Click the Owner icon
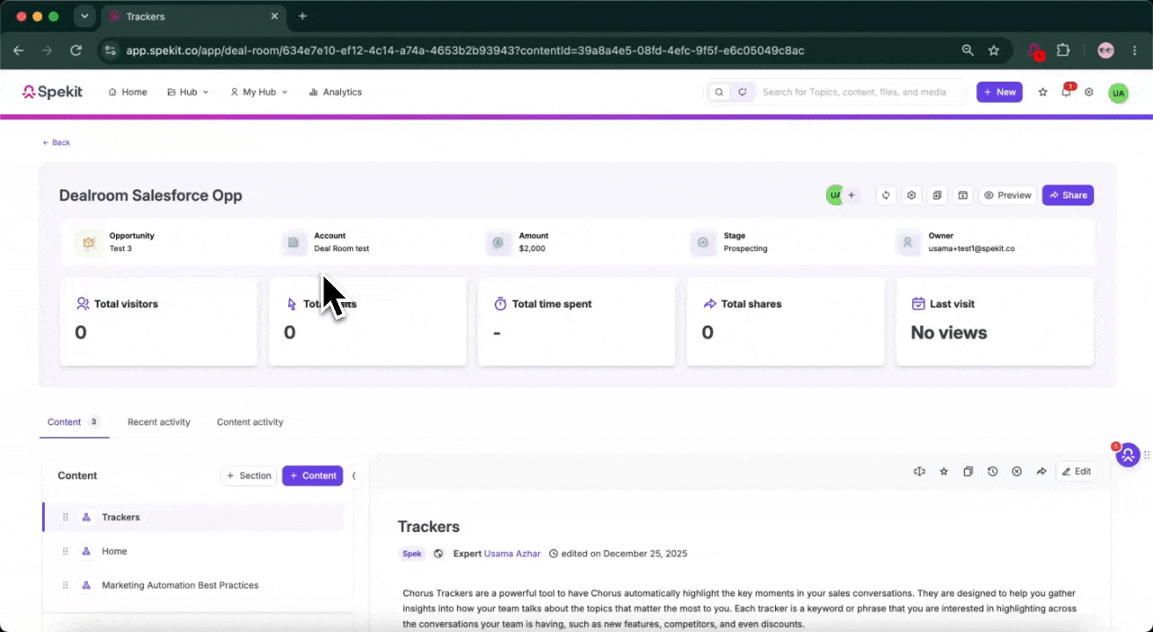1153x632 pixels. [x=908, y=242]
